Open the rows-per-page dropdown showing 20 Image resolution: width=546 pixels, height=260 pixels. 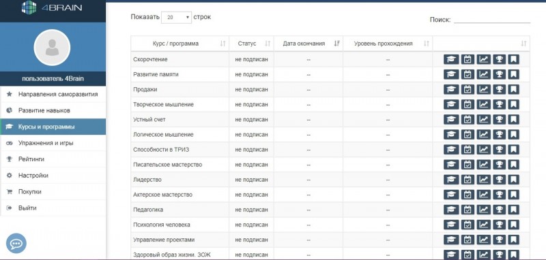point(176,17)
